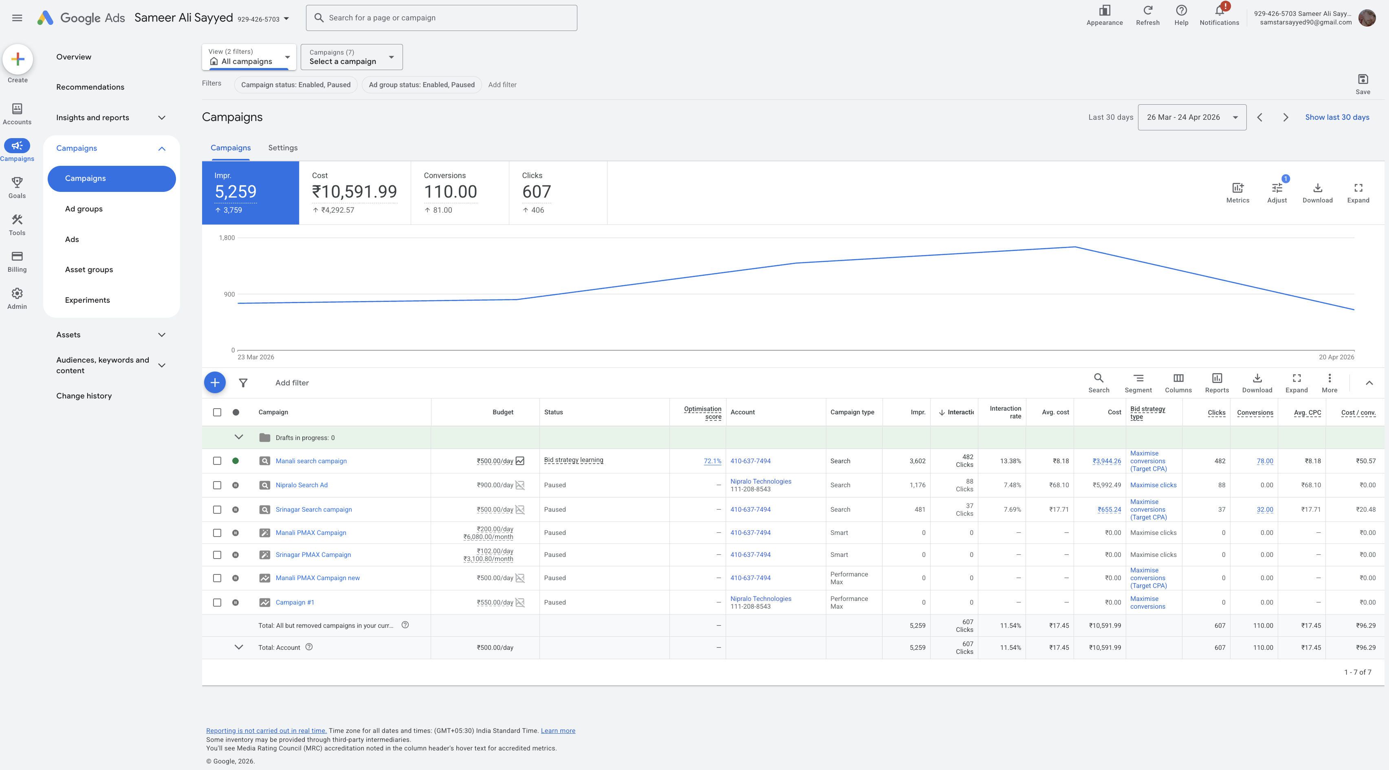Collapse Drafts in progress row
This screenshot has width=1389, height=770.
click(239, 437)
